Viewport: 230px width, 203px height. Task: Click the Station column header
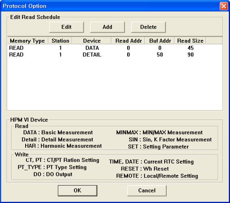pyautogui.click(x=60, y=41)
